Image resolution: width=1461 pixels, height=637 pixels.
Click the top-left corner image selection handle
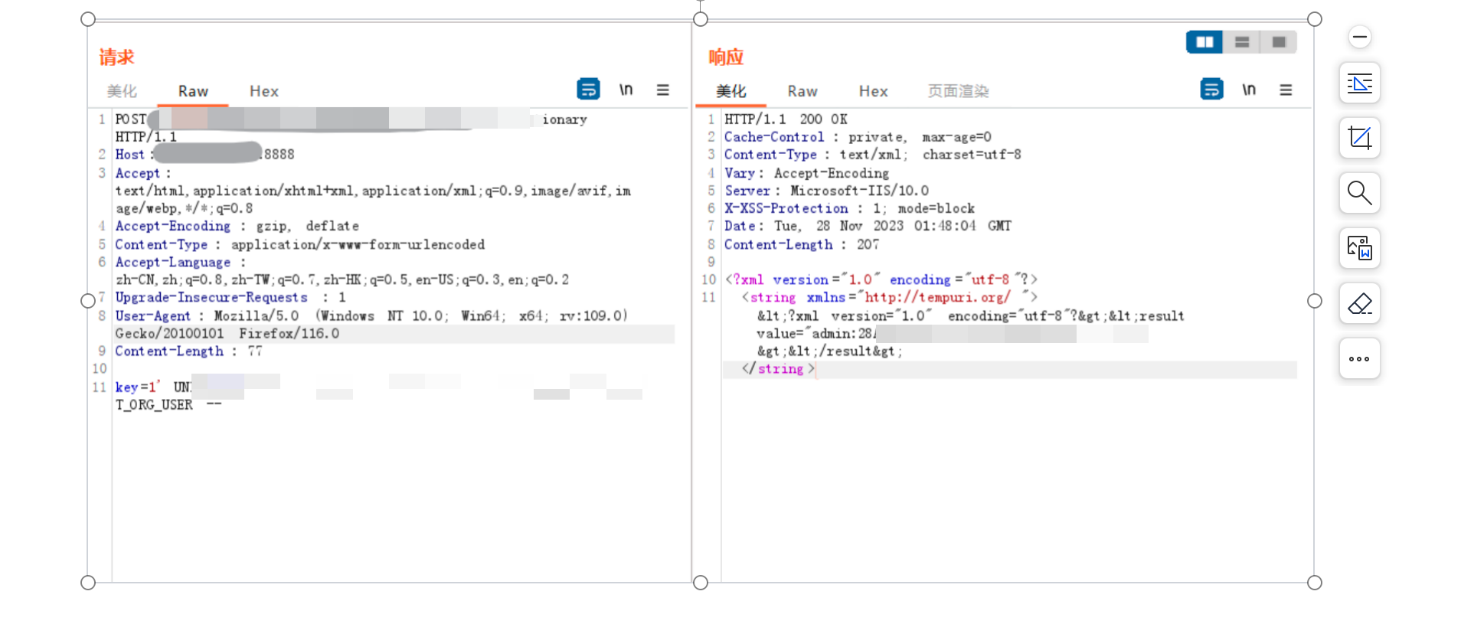(88, 19)
